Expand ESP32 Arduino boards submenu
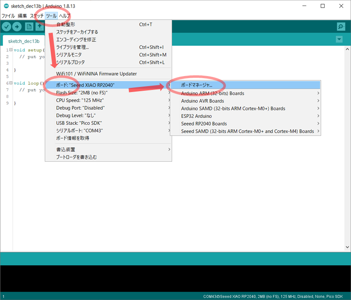351x300 pixels. coord(245,116)
